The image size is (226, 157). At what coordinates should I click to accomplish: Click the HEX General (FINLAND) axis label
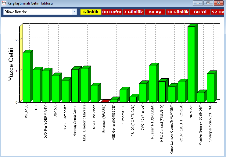coord(162,123)
